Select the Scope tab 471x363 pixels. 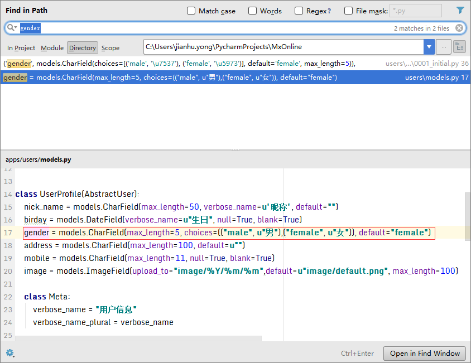point(110,48)
